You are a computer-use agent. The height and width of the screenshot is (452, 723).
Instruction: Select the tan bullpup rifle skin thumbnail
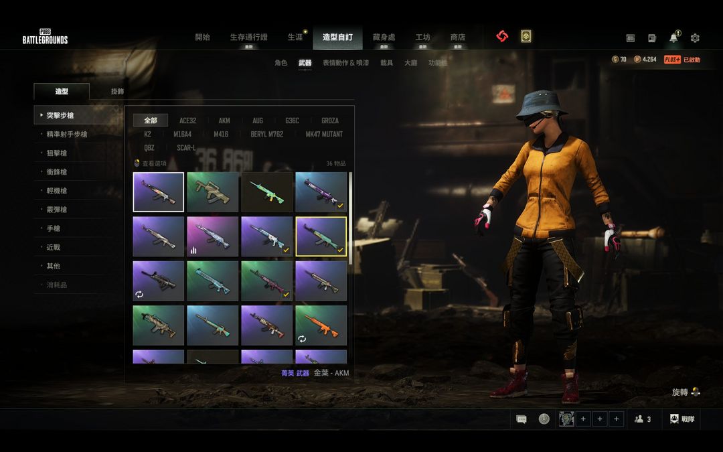tap(213, 192)
